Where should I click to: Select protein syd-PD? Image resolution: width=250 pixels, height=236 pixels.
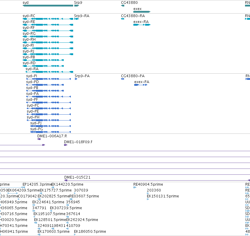tap(45, 85)
